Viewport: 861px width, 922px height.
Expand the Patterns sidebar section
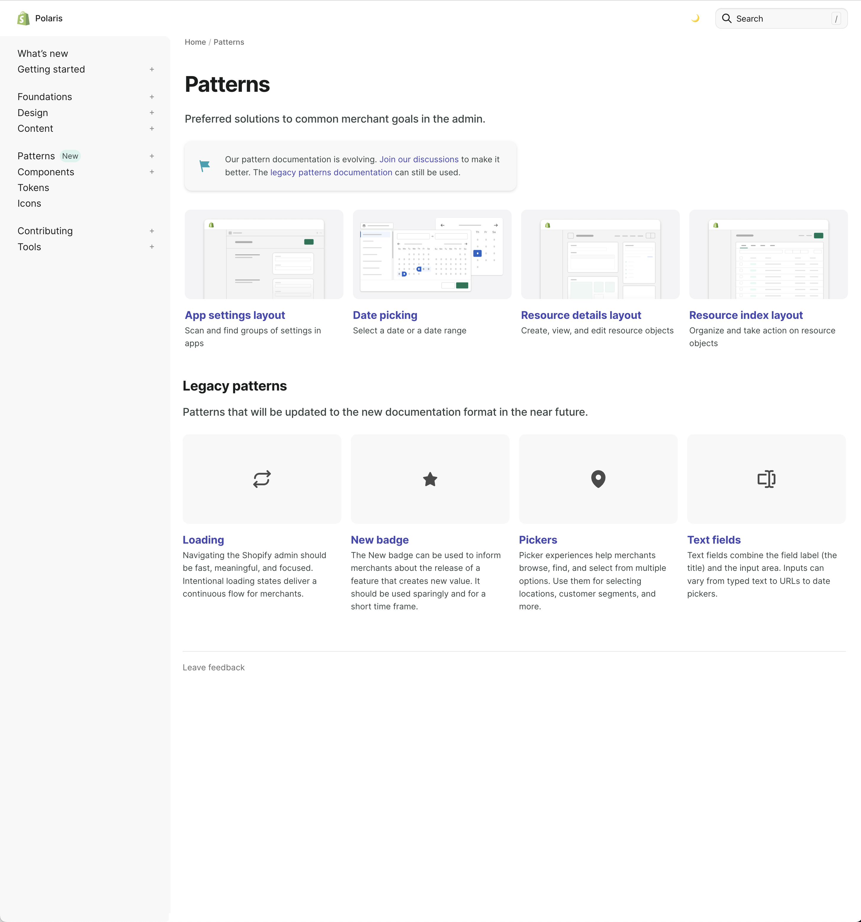(152, 156)
